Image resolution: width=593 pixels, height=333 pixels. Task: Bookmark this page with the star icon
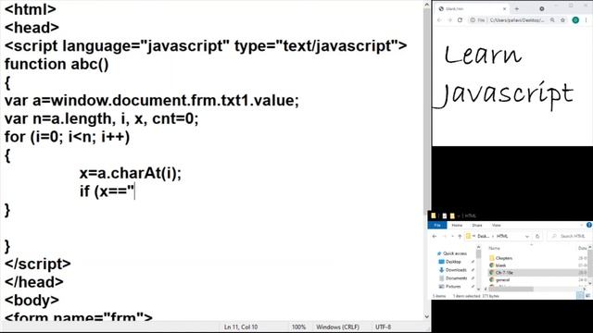(x=562, y=20)
